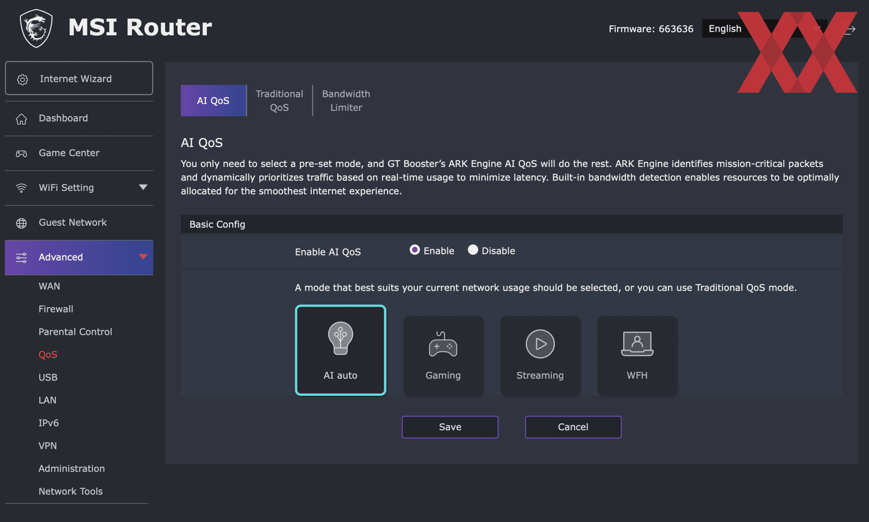Open the Guest Network menu item
The image size is (869, 522).
click(79, 223)
